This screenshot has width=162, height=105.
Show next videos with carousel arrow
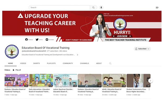pos(150,81)
